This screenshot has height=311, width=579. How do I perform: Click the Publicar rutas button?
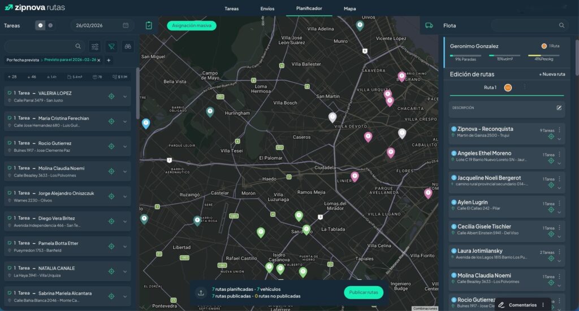coord(364,292)
